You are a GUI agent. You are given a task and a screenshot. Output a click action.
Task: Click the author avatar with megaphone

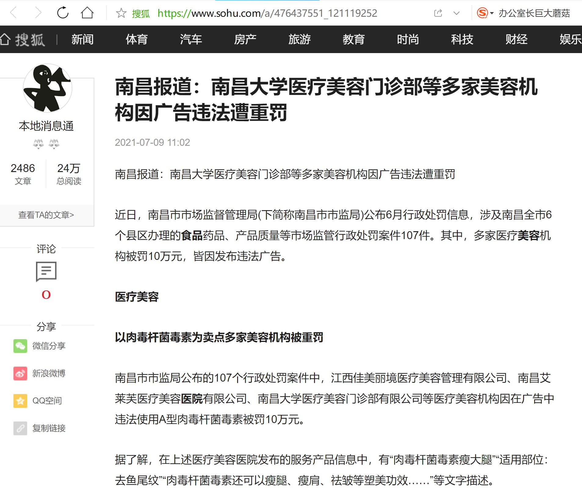point(47,88)
